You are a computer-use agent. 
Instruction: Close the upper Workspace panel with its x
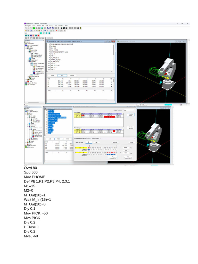click(44, 40)
